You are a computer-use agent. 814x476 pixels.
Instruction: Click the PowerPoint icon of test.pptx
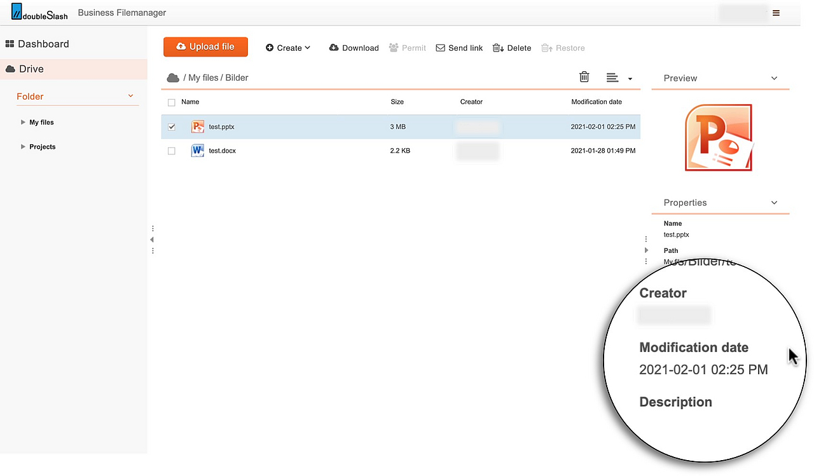(x=198, y=126)
